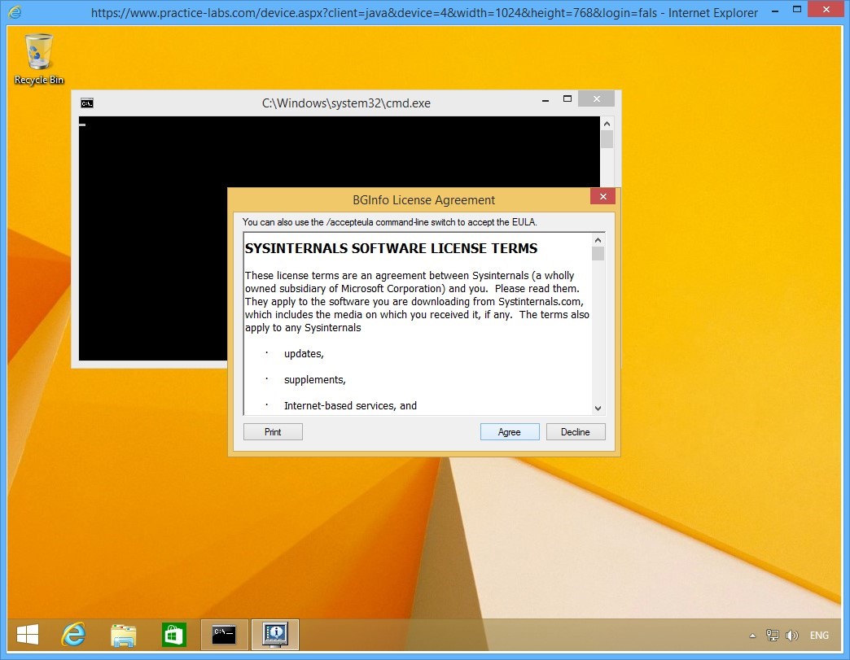Decline the Sysinternals license agreement
Viewport: 850px width, 660px height.
pos(576,431)
